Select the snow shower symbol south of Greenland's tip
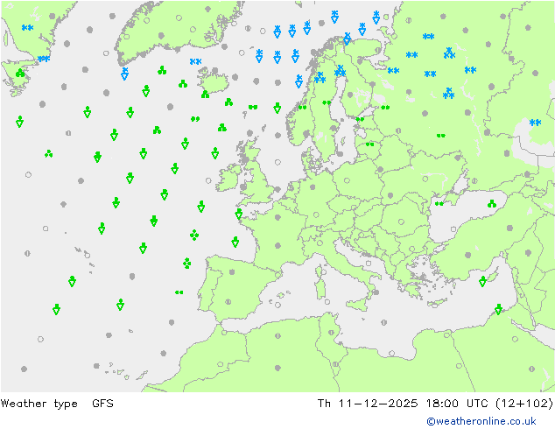The height and width of the screenshot is (429, 555). (124, 74)
